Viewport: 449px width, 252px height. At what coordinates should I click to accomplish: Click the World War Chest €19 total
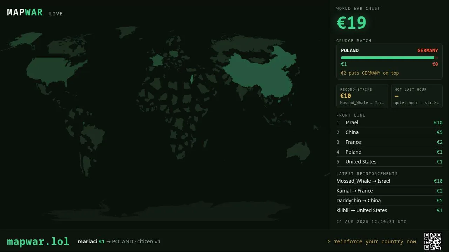351,23
